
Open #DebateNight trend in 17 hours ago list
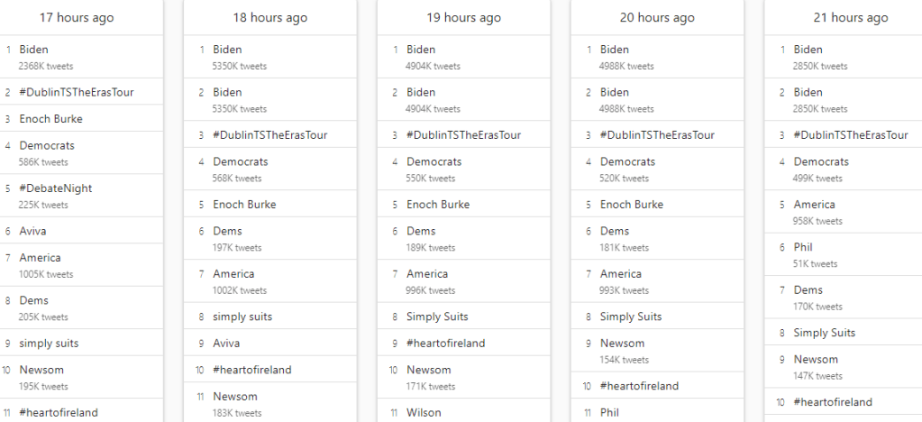tap(55, 188)
